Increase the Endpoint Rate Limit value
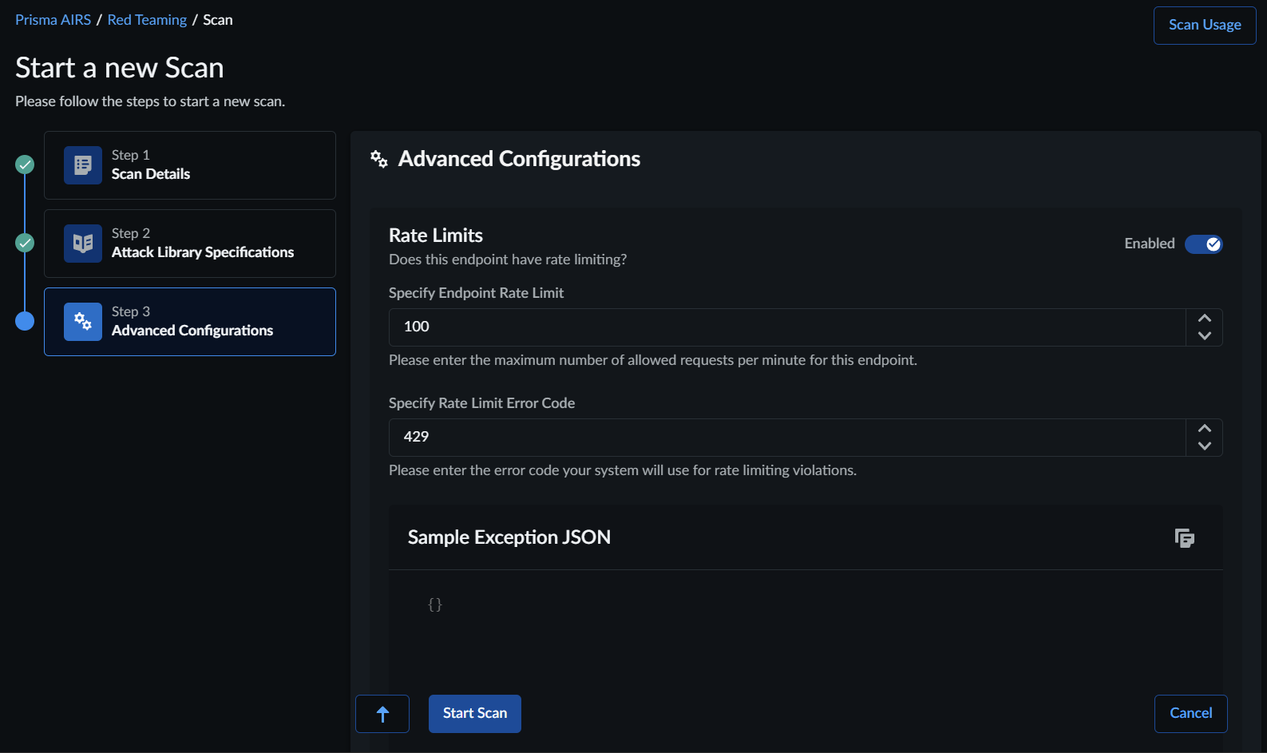Image resolution: width=1267 pixels, height=753 pixels. tap(1205, 319)
